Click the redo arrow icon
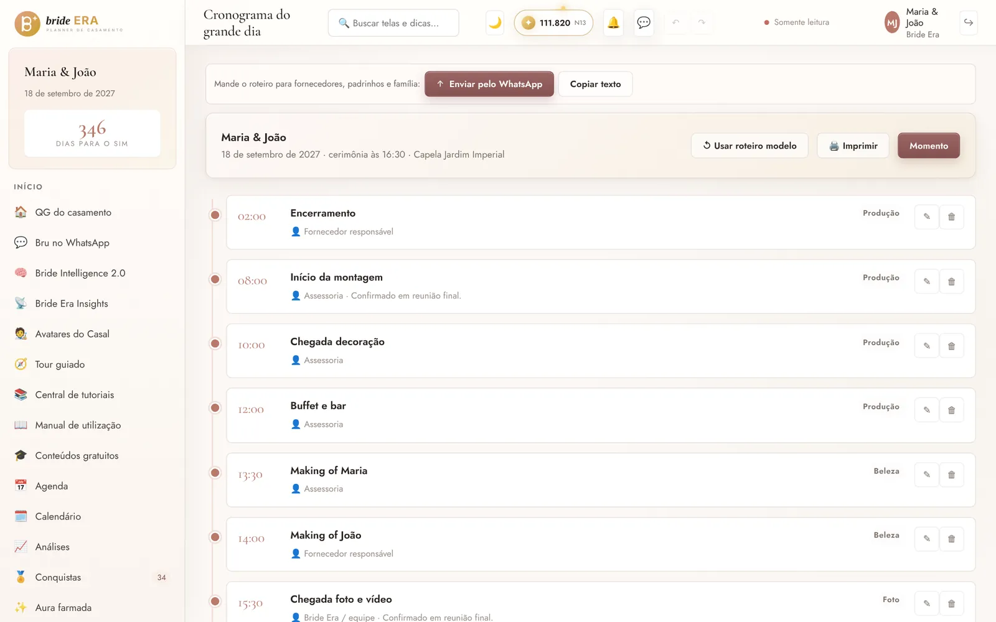The height and width of the screenshot is (622, 996). (702, 22)
